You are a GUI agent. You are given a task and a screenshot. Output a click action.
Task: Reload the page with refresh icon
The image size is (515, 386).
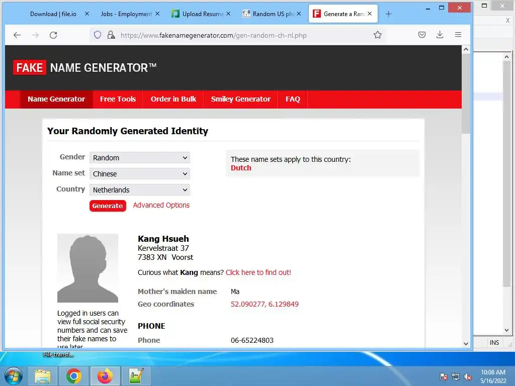pyautogui.click(x=53, y=35)
